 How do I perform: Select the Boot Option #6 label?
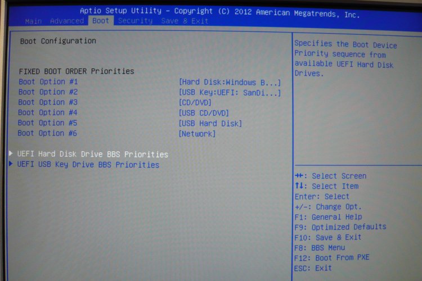tap(47, 133)
